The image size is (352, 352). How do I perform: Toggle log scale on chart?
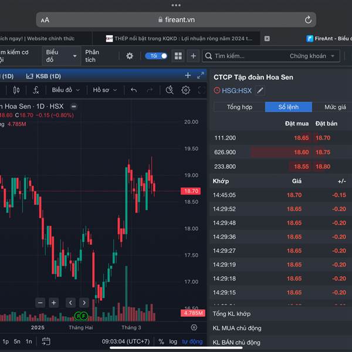click(x=173, y=341)
